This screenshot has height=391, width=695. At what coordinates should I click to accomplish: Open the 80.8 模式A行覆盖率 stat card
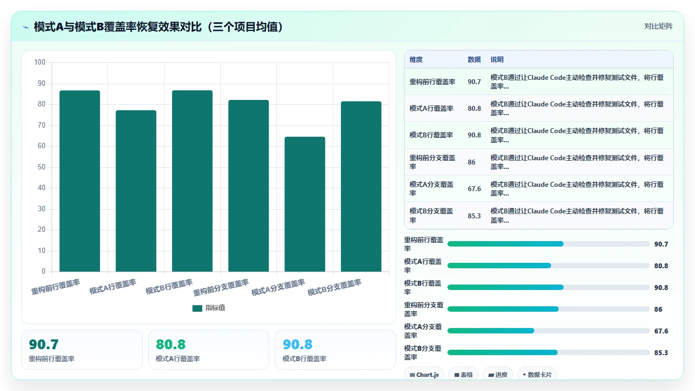click(208, 350)
